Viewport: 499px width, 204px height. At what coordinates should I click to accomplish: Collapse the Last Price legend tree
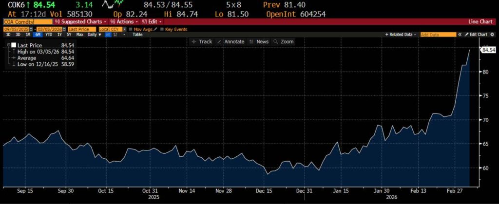8,45
